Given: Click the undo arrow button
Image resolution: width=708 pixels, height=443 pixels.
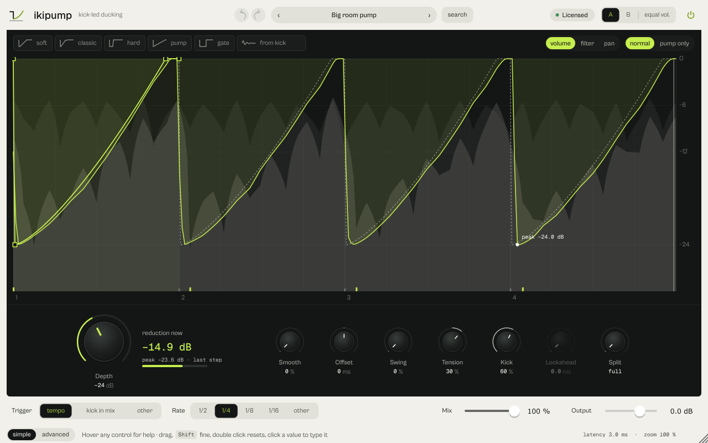Looking at the screenshot, I should point(242,15).
